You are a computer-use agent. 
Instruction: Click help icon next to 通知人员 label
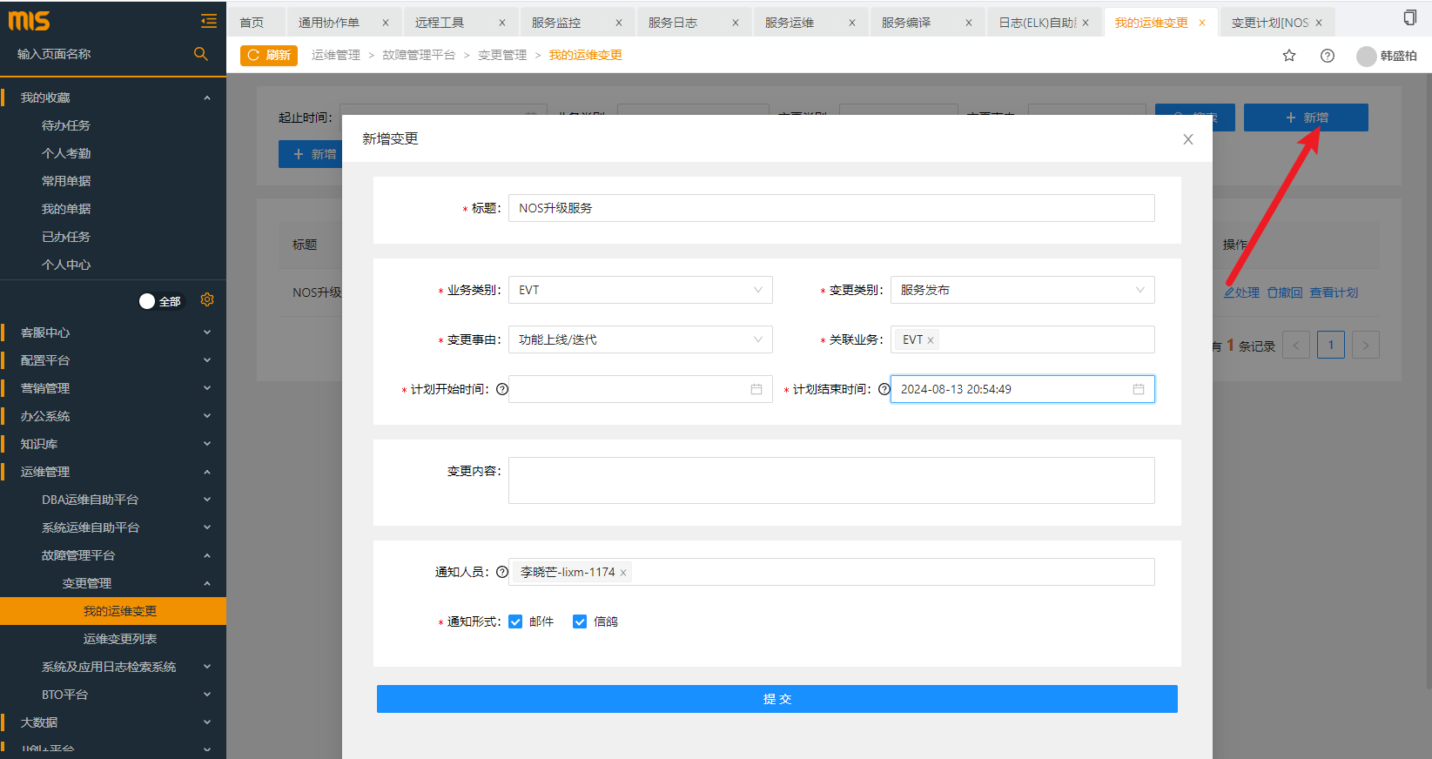click(502, 572)
